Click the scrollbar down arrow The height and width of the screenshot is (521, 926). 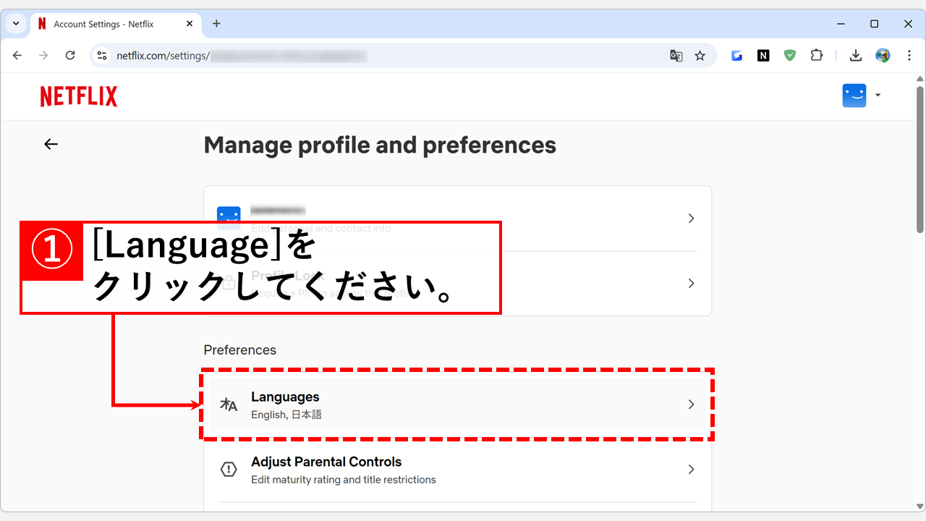point(919,508)
